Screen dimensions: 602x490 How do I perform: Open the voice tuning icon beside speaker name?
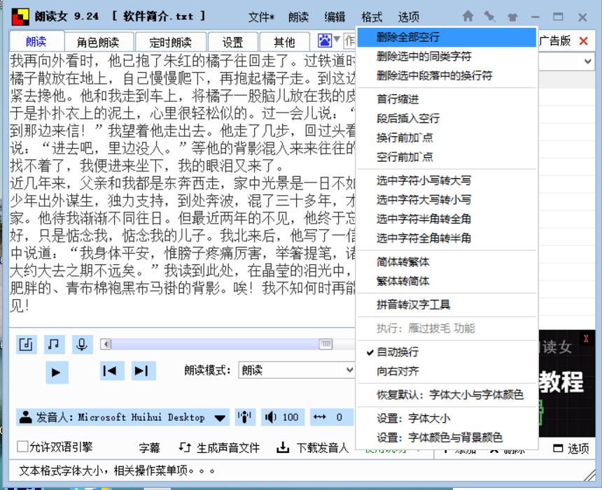coord(244,417)
